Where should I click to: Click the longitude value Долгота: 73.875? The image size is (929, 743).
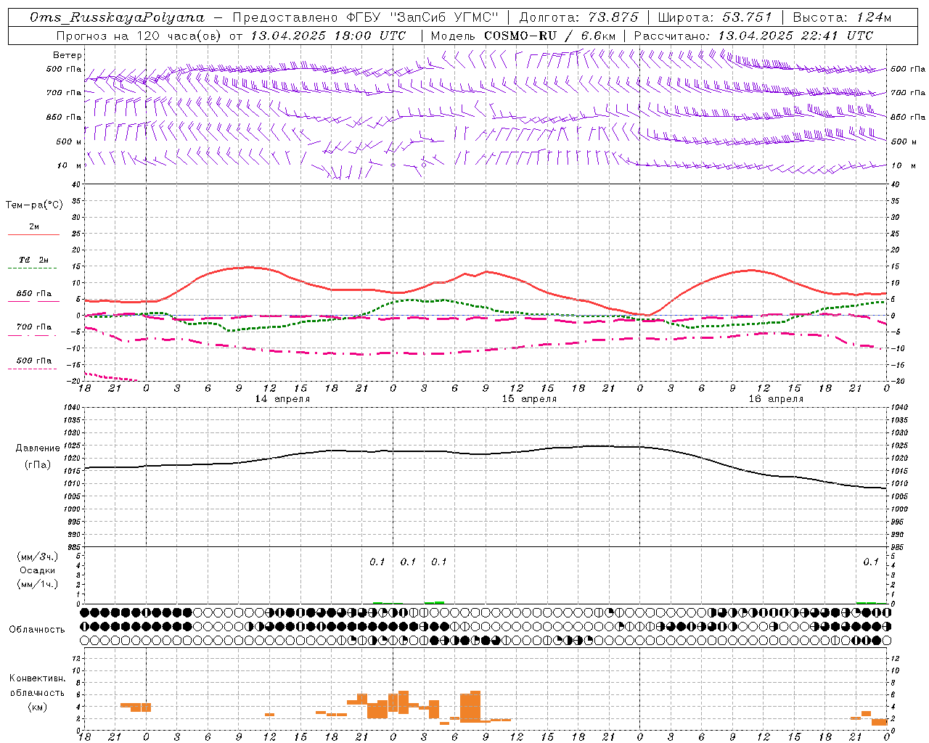pyautogui.click(x=578, y=17)
